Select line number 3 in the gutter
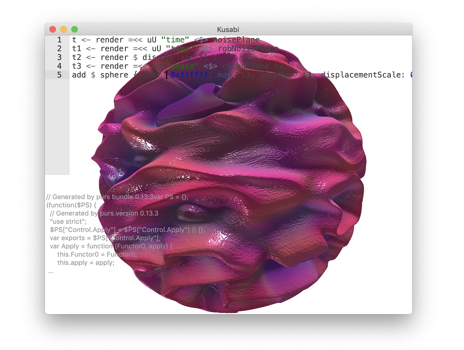The width and height of the screenshot is (464, 350). click(x=59, y=57)
